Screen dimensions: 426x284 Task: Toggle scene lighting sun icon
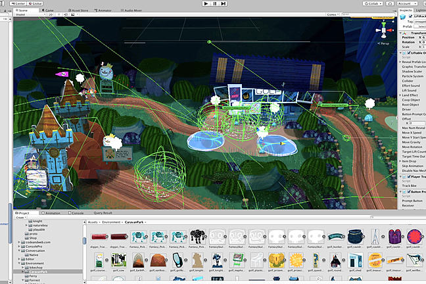point(59,14)
